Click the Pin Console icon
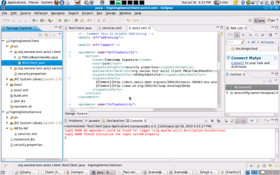Screen dimensions: 280x175 (252, 121)
